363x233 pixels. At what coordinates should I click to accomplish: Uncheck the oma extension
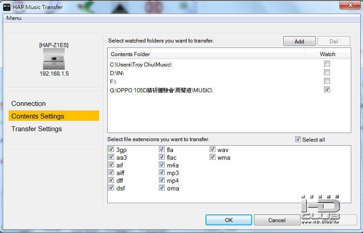pyautogui.click(x=162, y=188)
